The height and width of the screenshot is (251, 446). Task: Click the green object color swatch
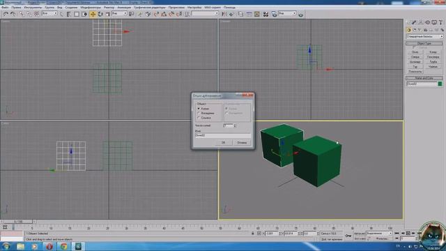coord(440,84)
